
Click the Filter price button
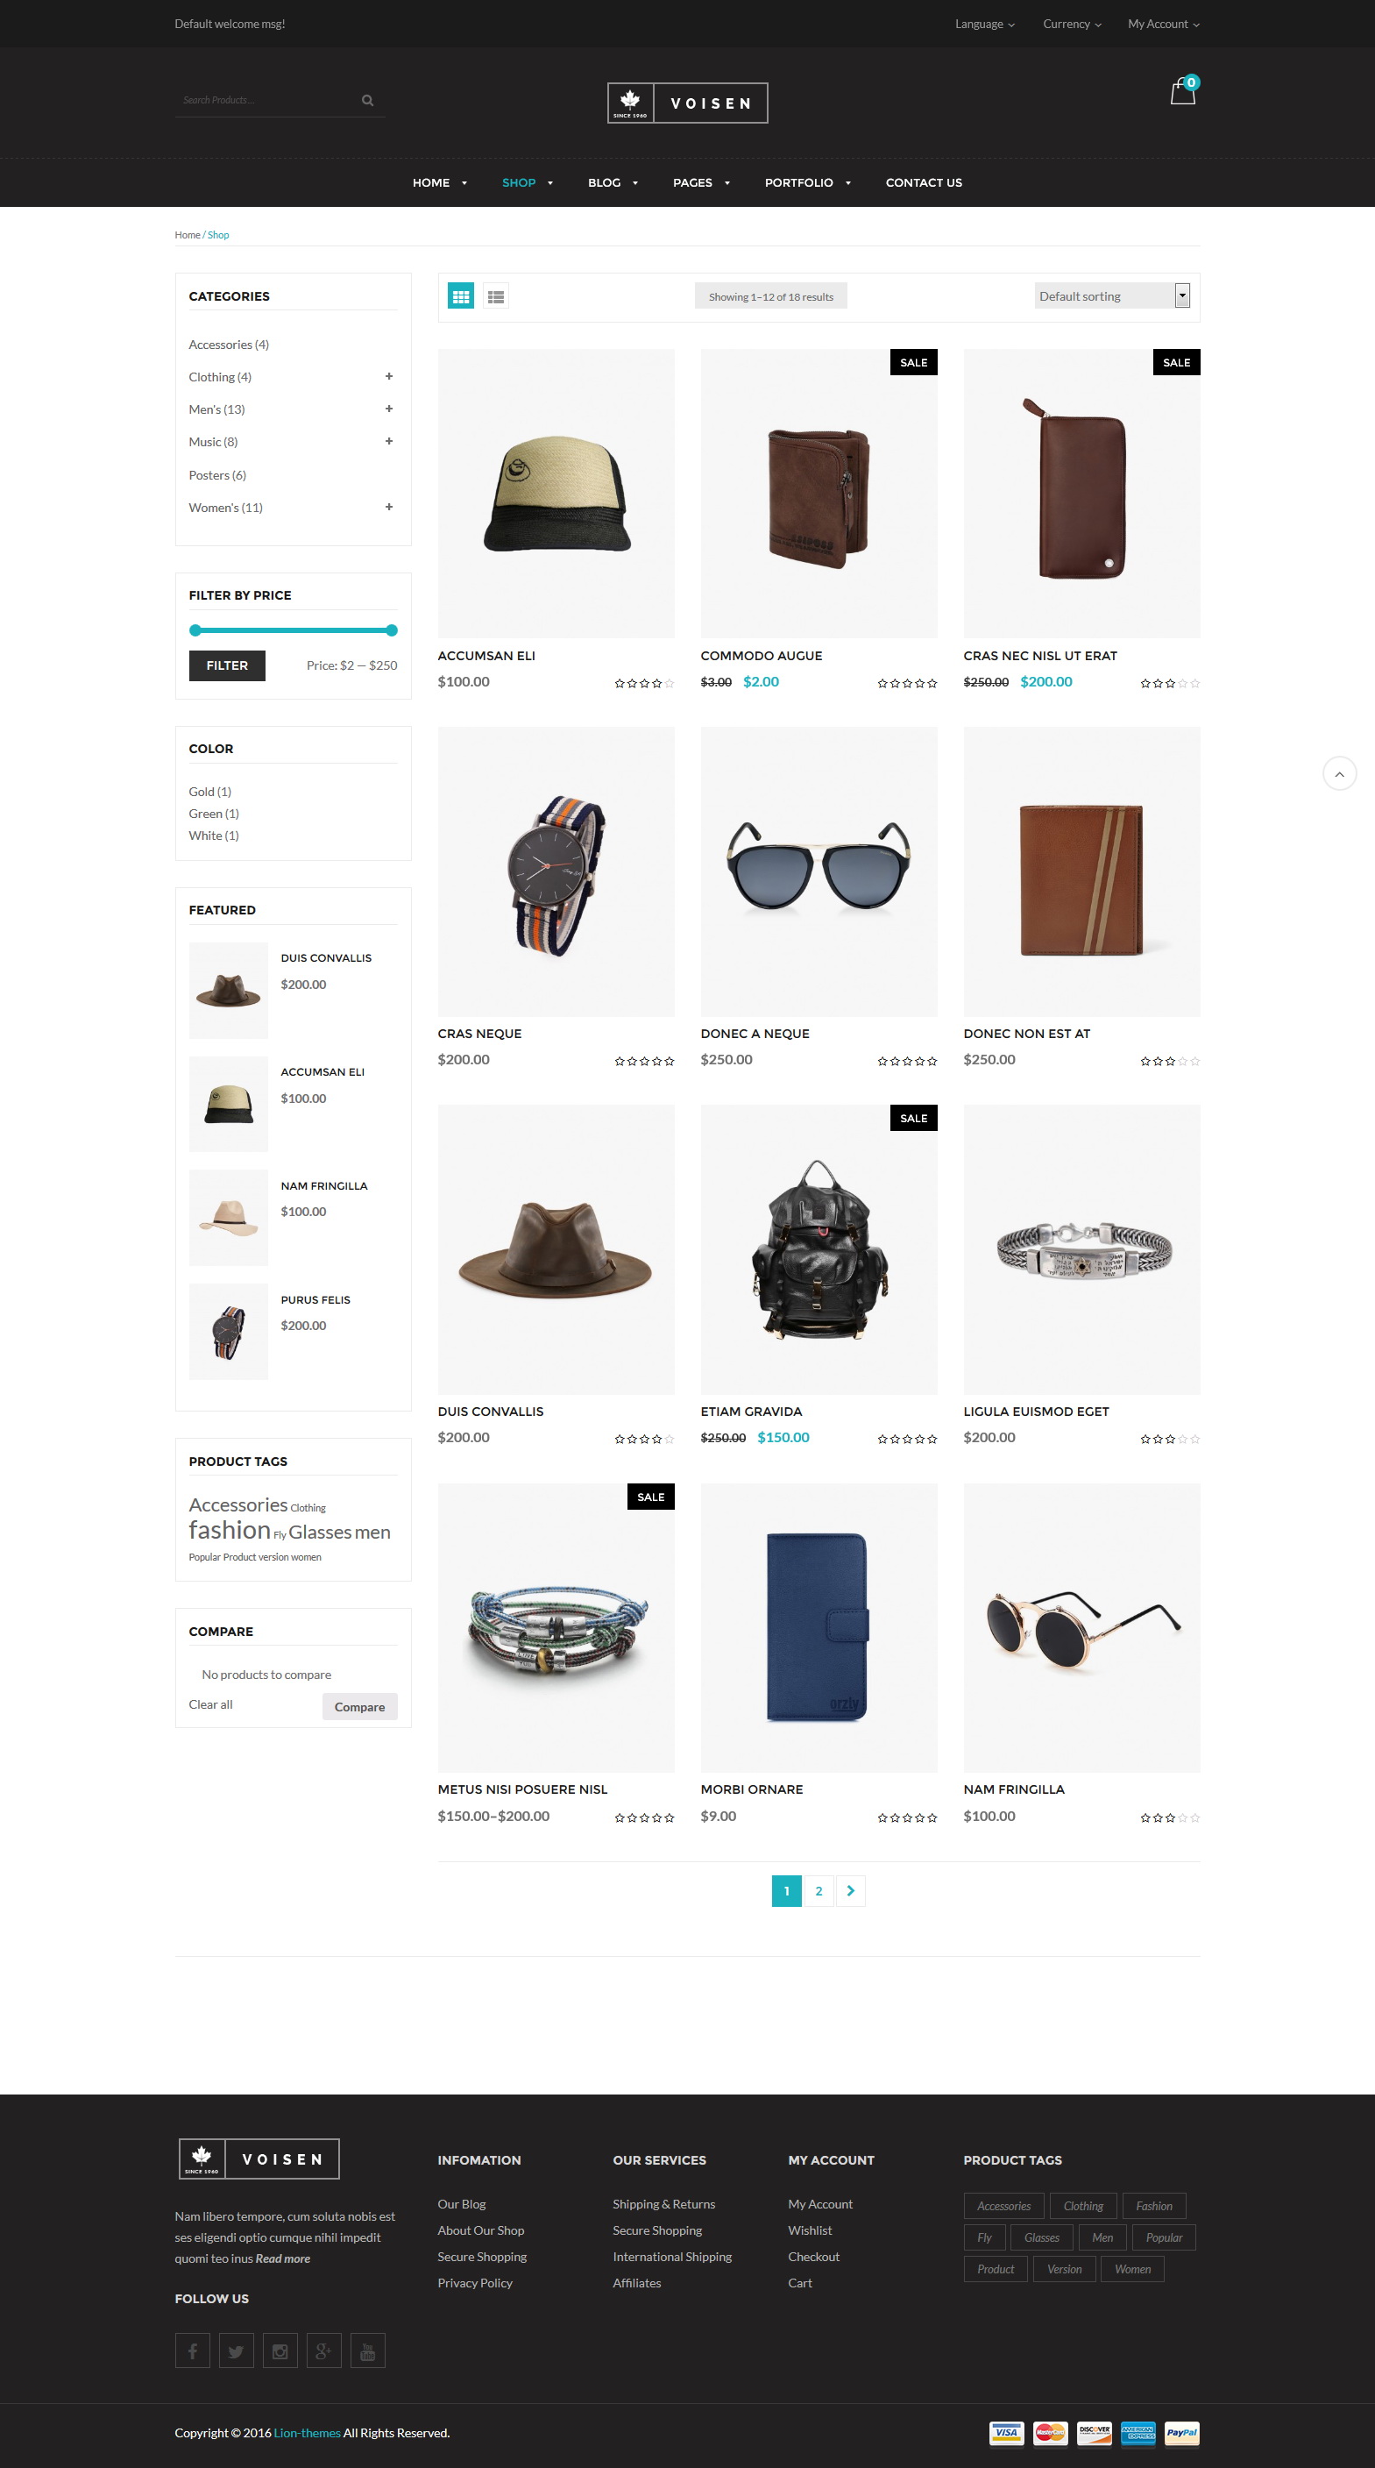(x=227, y=665)
